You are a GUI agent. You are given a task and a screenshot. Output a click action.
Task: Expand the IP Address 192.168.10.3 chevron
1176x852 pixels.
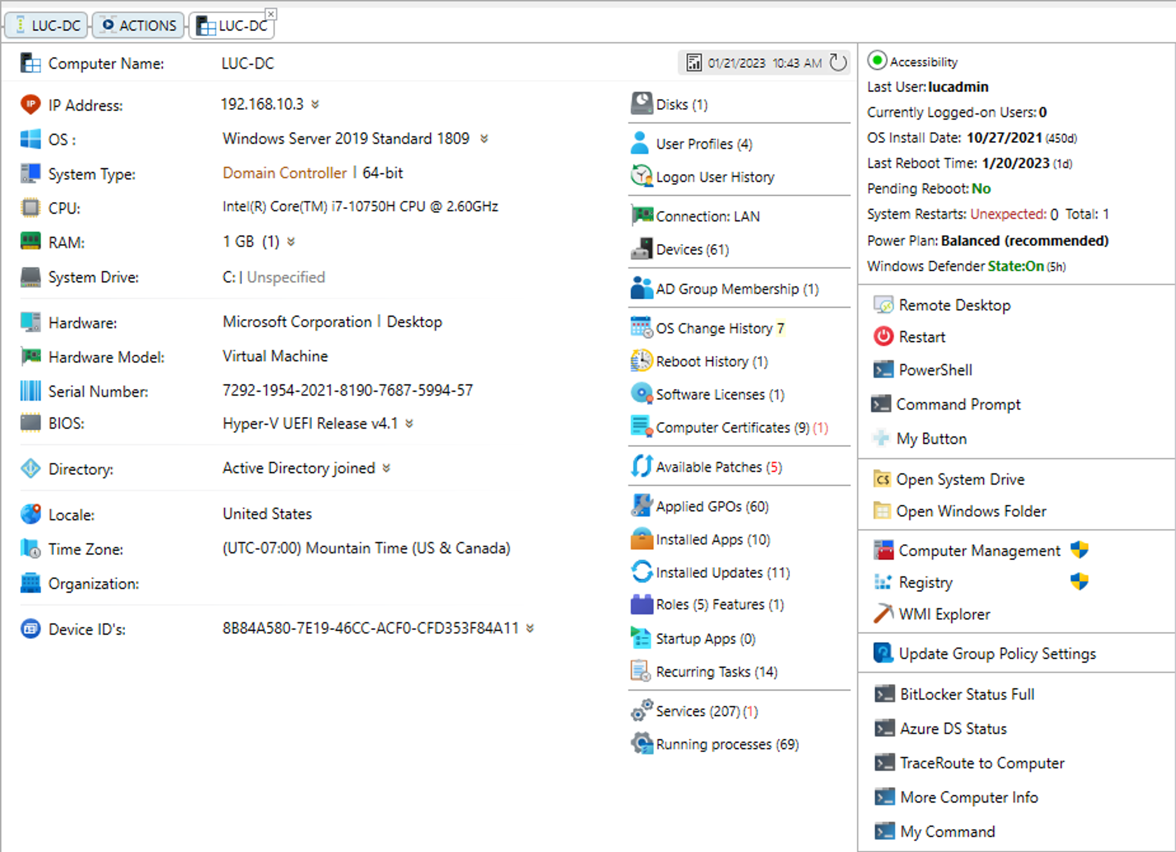point(315,105)
